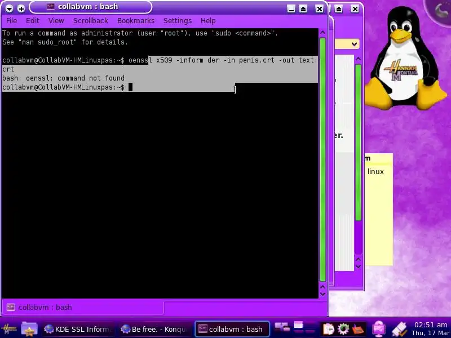451x338 pixels.
Task: Open the starred home folder icon in panel
Action: [x=29, y=329]
